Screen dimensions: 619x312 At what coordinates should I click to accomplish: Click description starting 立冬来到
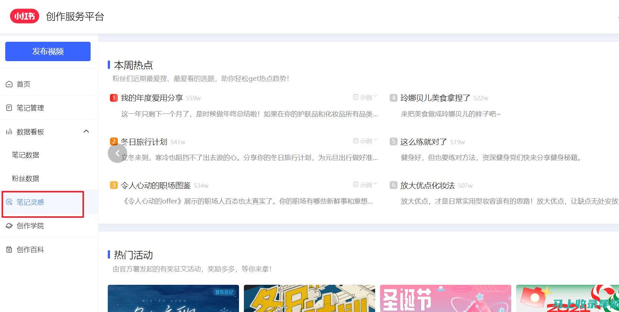point(249,158)
